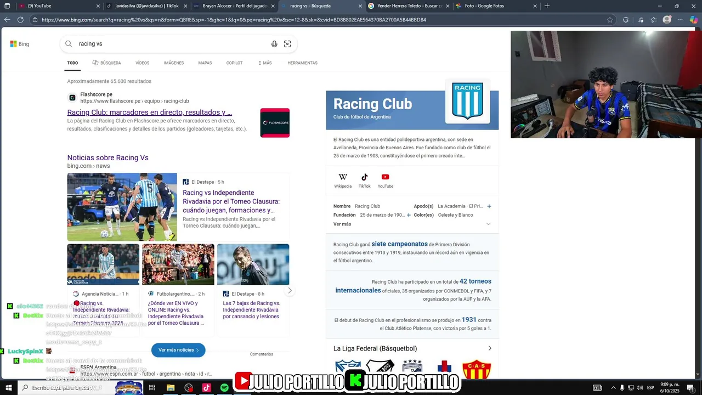The image size is (702, 395).
Task: Open Noticias sobre Racing Vs heading
Action: pos(108,157)
